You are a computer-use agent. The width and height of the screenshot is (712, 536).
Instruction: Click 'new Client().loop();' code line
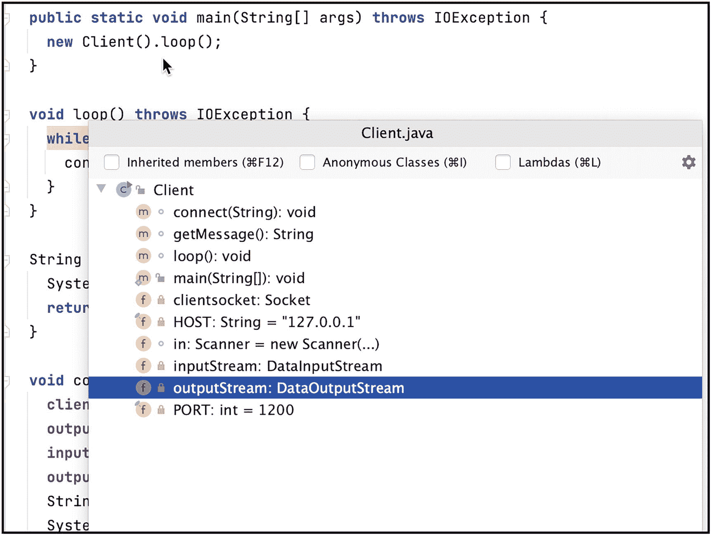134,42
